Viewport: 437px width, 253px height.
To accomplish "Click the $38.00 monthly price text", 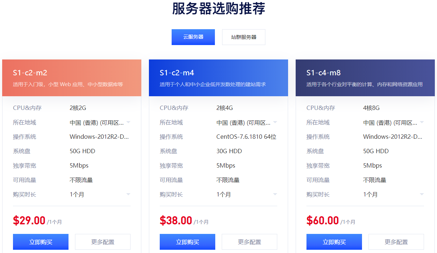I will click(176, 220).
